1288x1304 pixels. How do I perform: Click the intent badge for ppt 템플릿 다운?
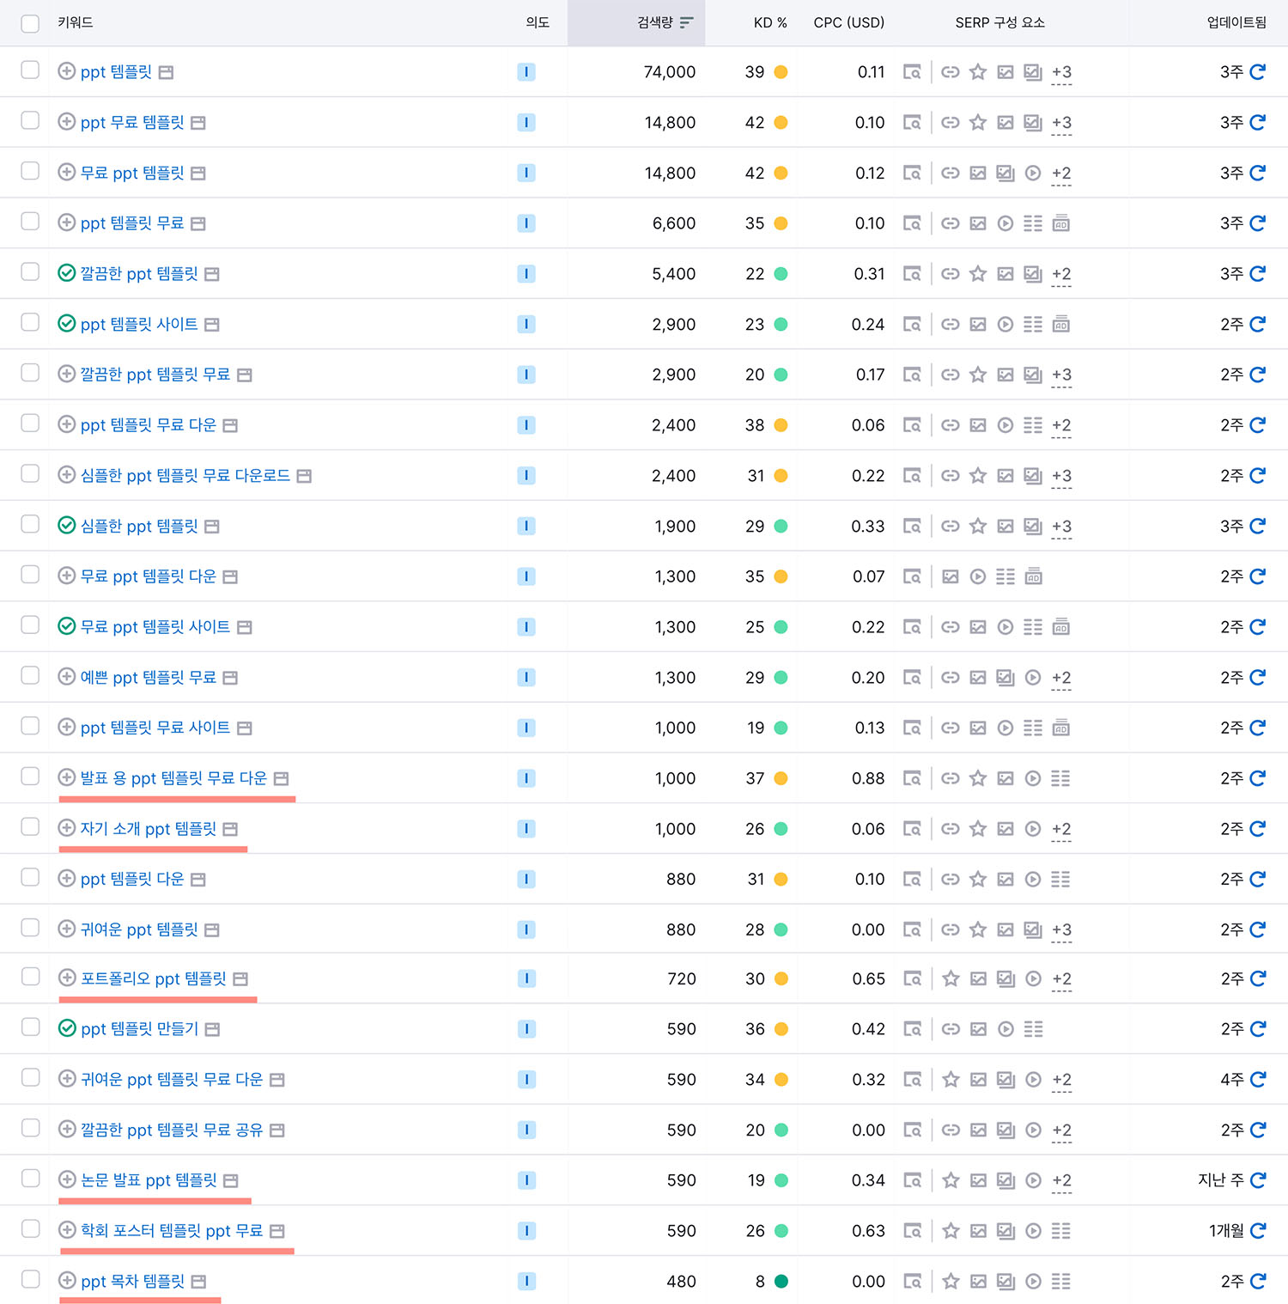526,879
